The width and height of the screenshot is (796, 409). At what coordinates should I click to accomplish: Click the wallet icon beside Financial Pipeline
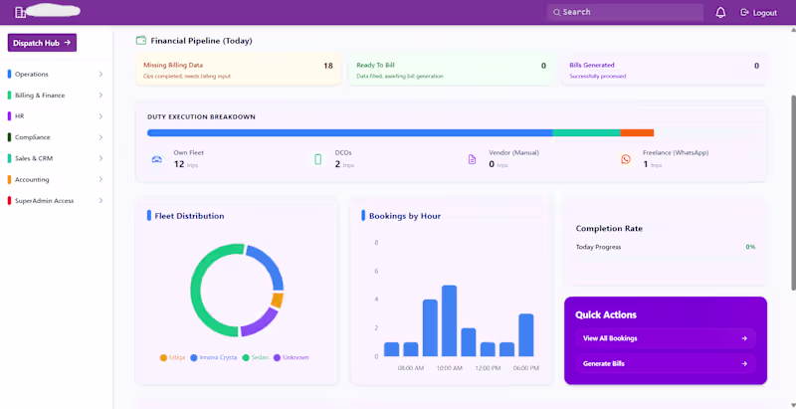point(141,41)
